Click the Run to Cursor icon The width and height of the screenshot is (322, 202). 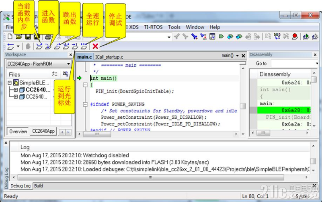75,46
